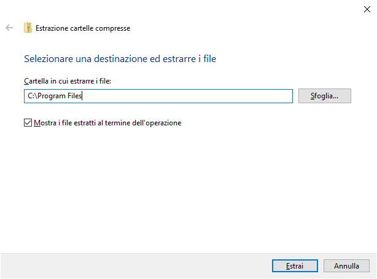
Task: Close the extraction wizard with the X
Action: click(365, 9)
